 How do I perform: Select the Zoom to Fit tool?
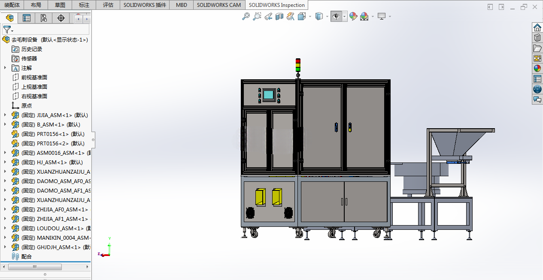(246, 16)
